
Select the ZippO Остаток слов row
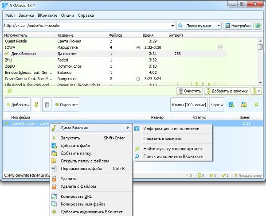tap(114, 66)
